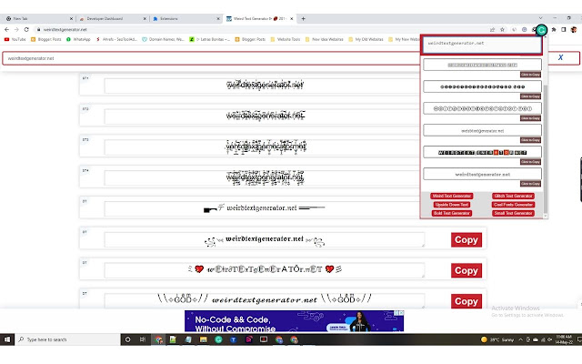Click the Cortana circle on taskbar
Screen dimensions: 582x364
pyautogui.click(x=127, y=339)
